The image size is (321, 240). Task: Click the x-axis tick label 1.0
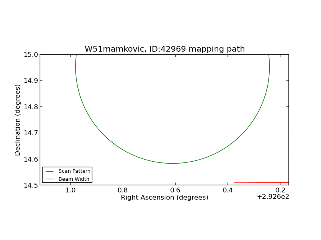[71, 190]
